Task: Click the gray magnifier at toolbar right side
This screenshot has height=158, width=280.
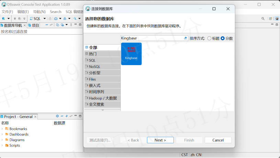Action: coord(263,19)
